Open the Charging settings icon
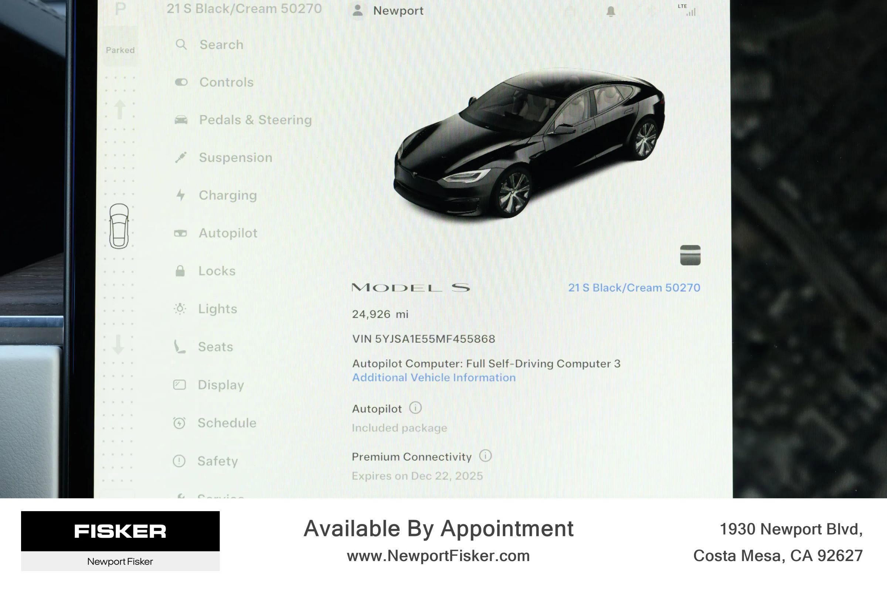Viewport: 887px width, 591px height. click(181, 195)
